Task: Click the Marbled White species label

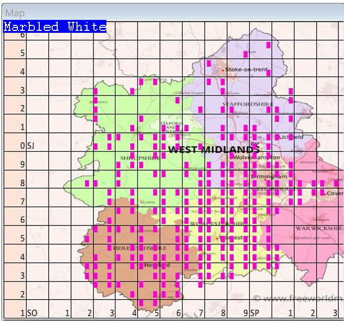Action: click(55, 27)
